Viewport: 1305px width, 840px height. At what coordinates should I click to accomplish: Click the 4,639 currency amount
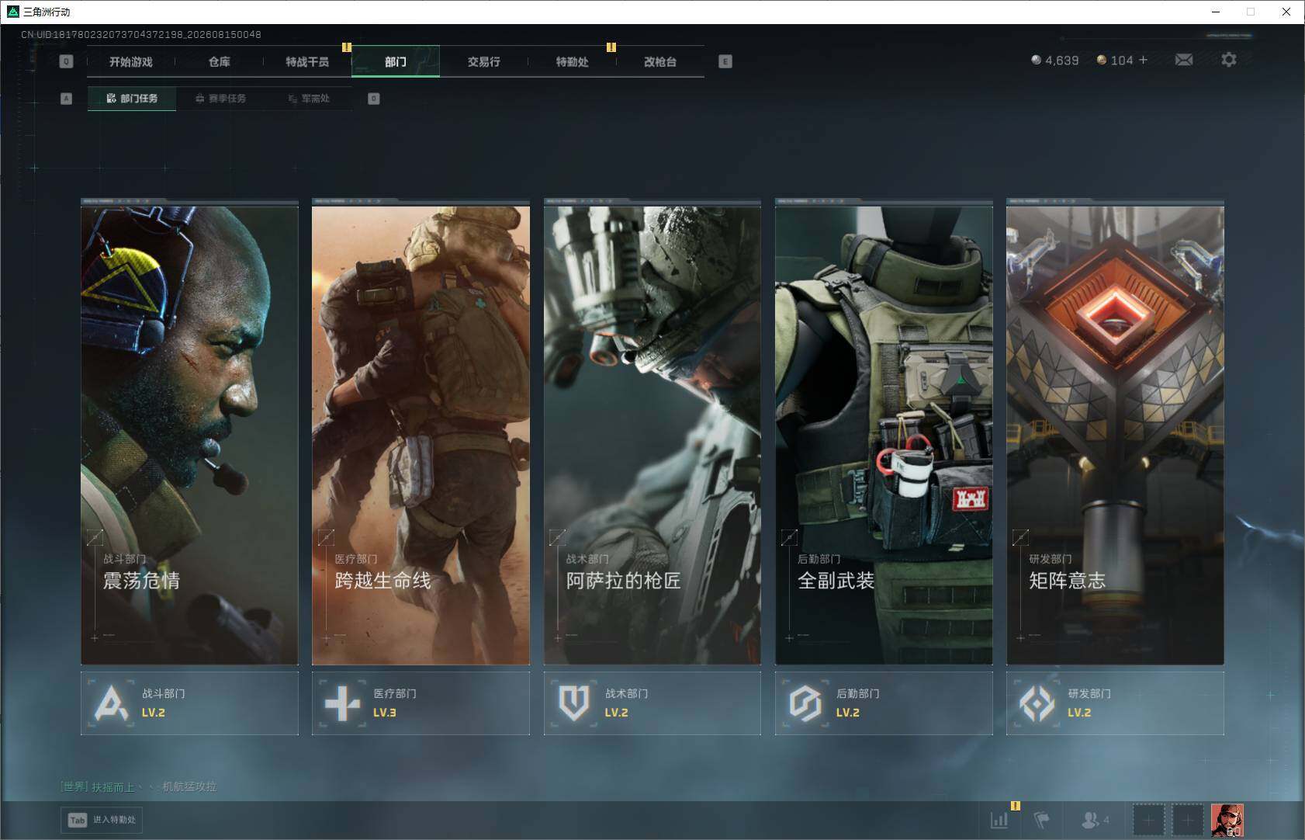(x=1061, y=61)
